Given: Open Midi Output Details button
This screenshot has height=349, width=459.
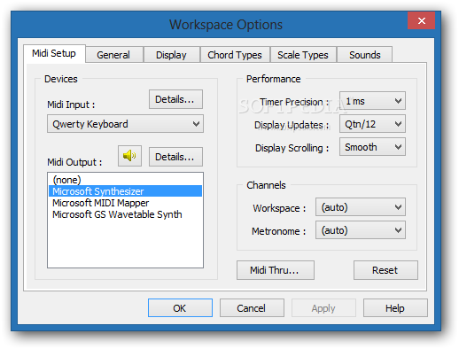Looking at the screenshot, I should click(175, 157).
